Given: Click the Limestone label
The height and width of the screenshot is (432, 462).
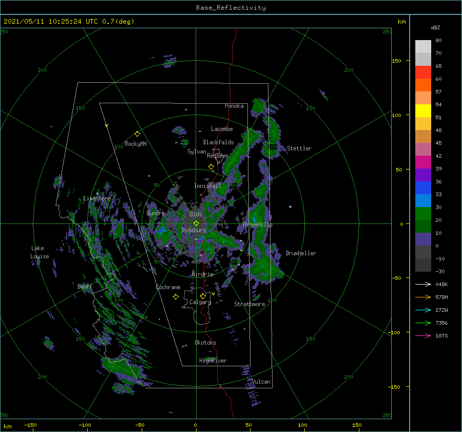Looking at the screenshot, I should click(97, 198).
